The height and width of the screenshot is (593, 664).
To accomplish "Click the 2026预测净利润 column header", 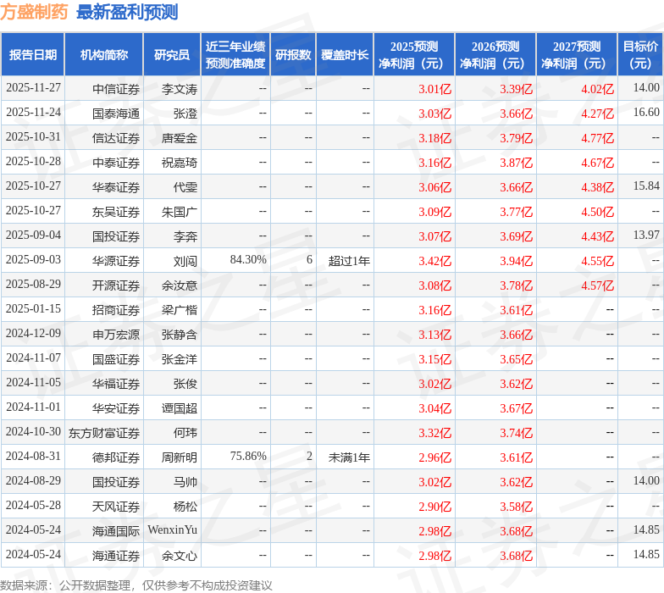I will click(x=495, y=54).
